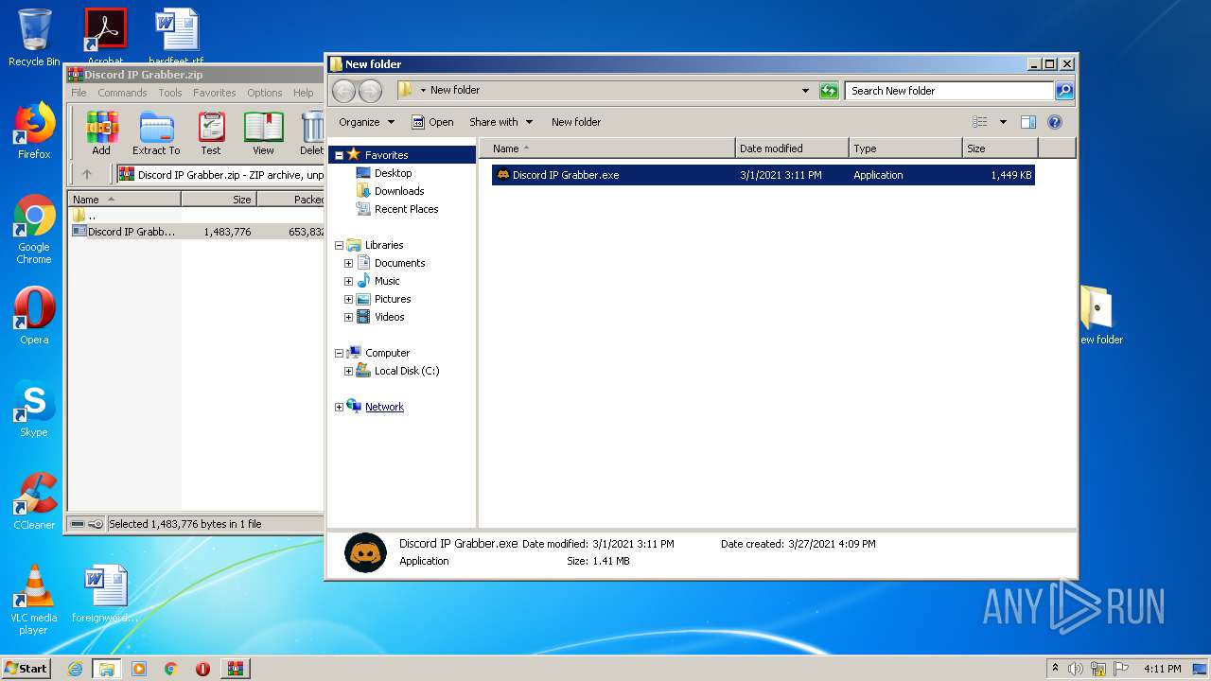Expand the Videos library node

click(348, 317)
